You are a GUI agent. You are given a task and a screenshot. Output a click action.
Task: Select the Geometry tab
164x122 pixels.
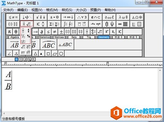pyautogui.click(x=104, y=37)
